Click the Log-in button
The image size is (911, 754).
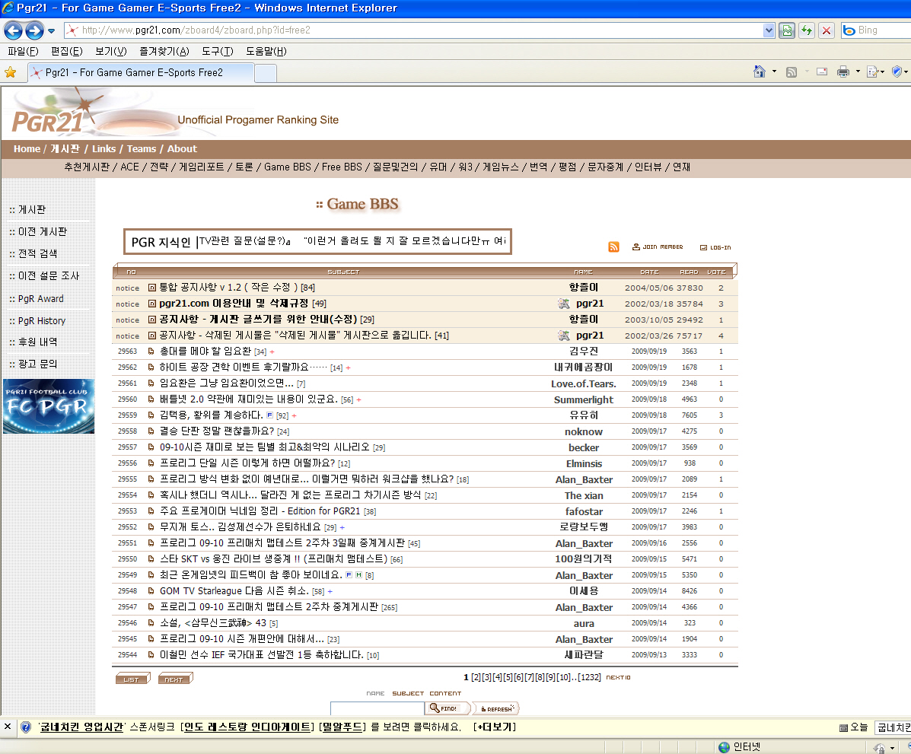(715, 247)
